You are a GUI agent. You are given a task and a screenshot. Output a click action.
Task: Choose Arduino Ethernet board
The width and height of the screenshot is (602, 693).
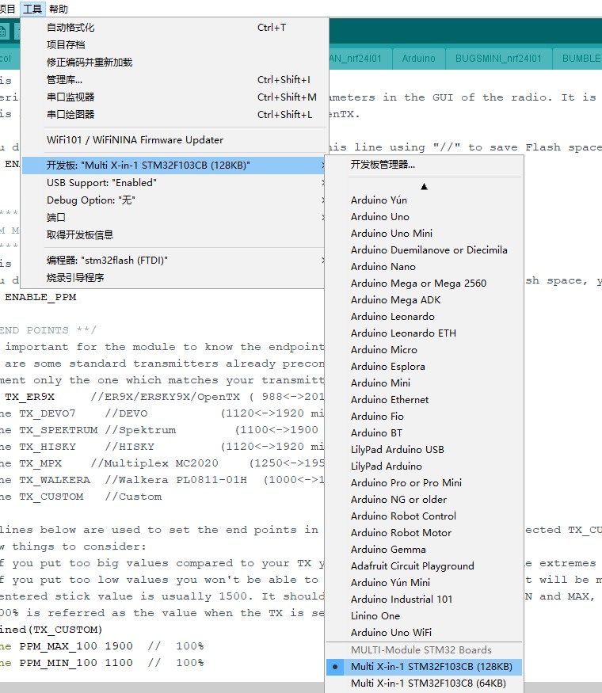point(425,399)
